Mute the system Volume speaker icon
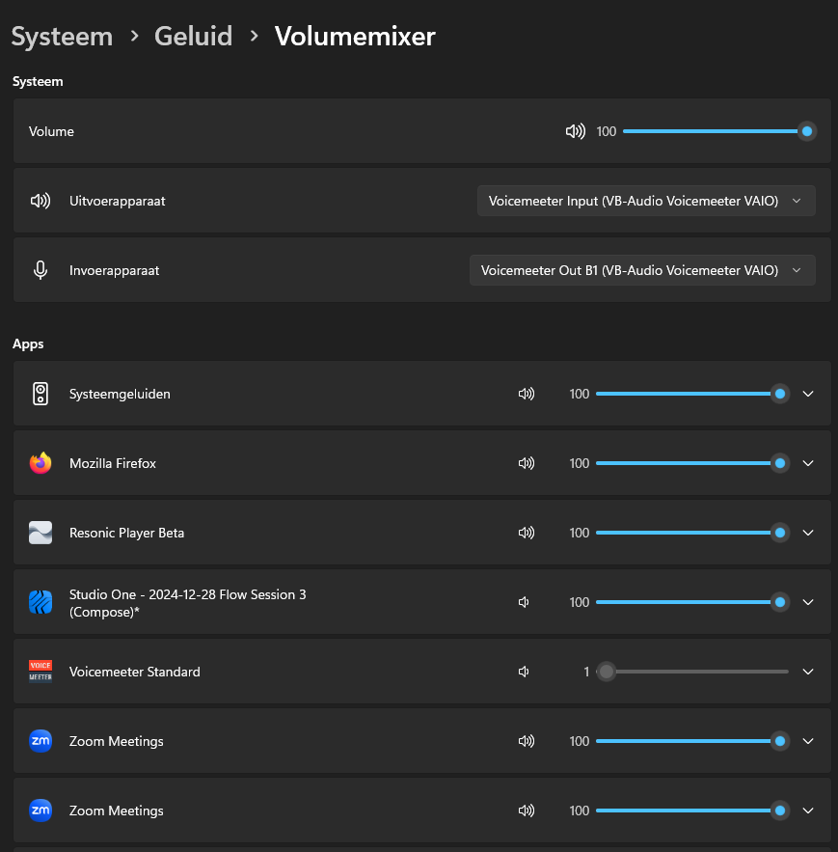 (x=575, y=131)
